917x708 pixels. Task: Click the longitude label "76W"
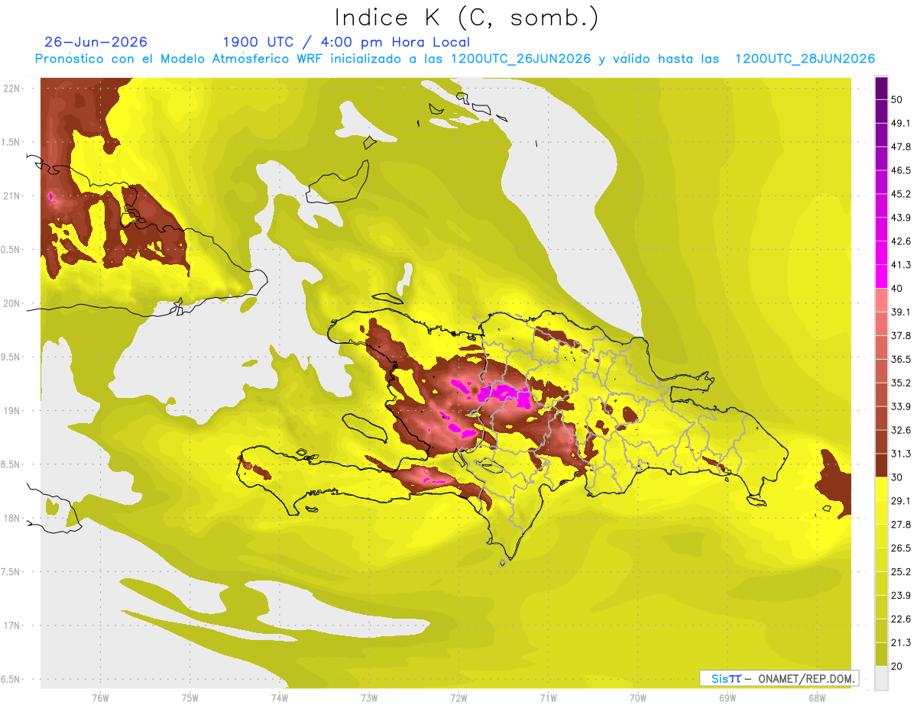100,697
